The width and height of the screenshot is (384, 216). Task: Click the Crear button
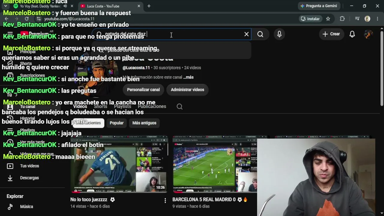(331, 34)
